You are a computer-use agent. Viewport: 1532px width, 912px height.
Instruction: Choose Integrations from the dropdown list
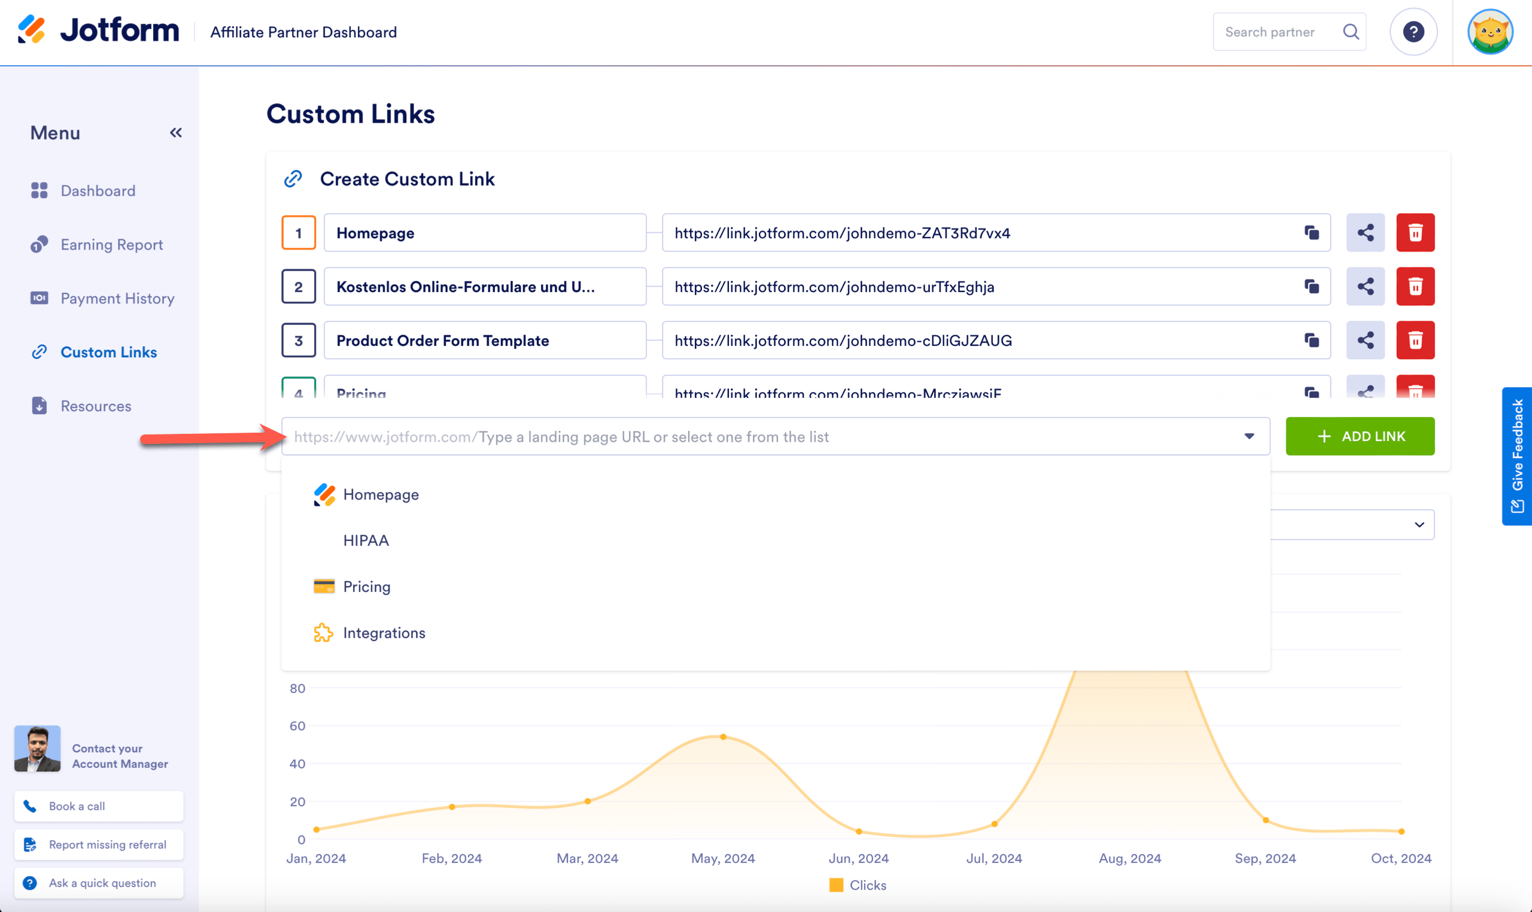point(384,633)
